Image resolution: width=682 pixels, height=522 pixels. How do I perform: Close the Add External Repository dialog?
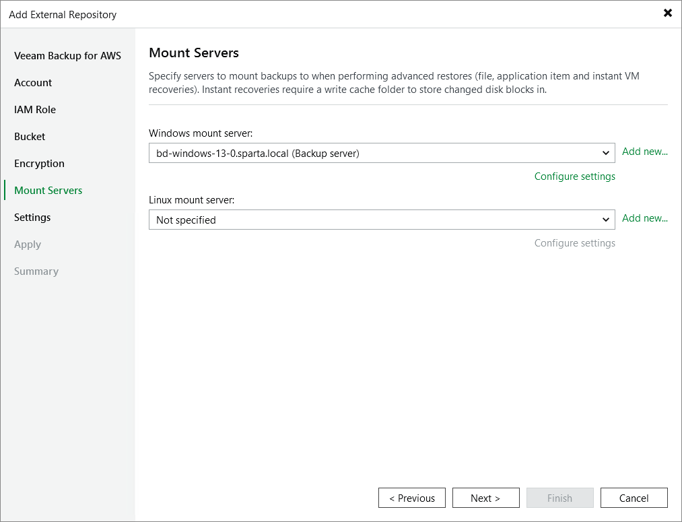pyautogui.click(x=667, y=13)
